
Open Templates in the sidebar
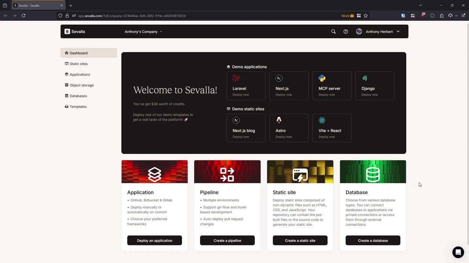coord(89,107)
